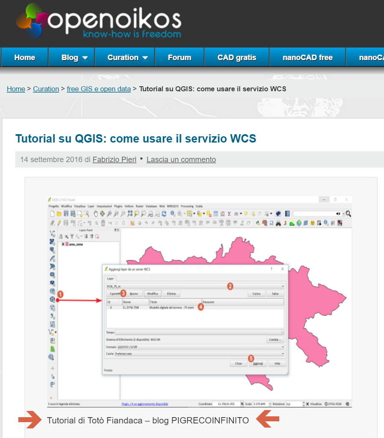Open author link Fabrizio Pieri
The height and width of the screenshot is (438, 384).
click(x=114, y=160)
